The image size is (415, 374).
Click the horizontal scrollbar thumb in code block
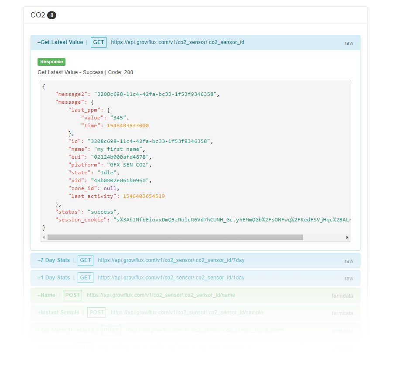click(x=175, y=238)
